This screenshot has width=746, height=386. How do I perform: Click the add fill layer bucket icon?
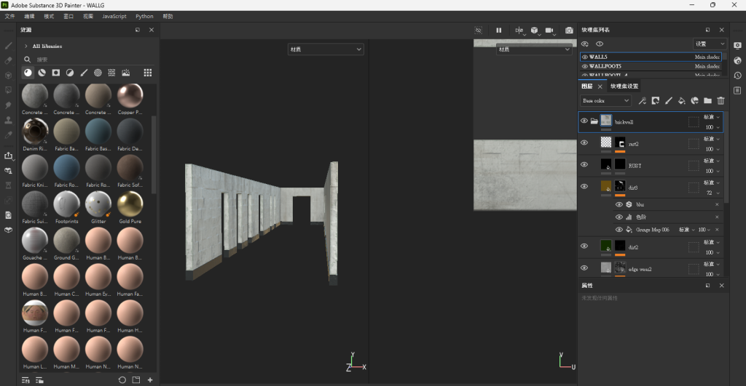681,101
